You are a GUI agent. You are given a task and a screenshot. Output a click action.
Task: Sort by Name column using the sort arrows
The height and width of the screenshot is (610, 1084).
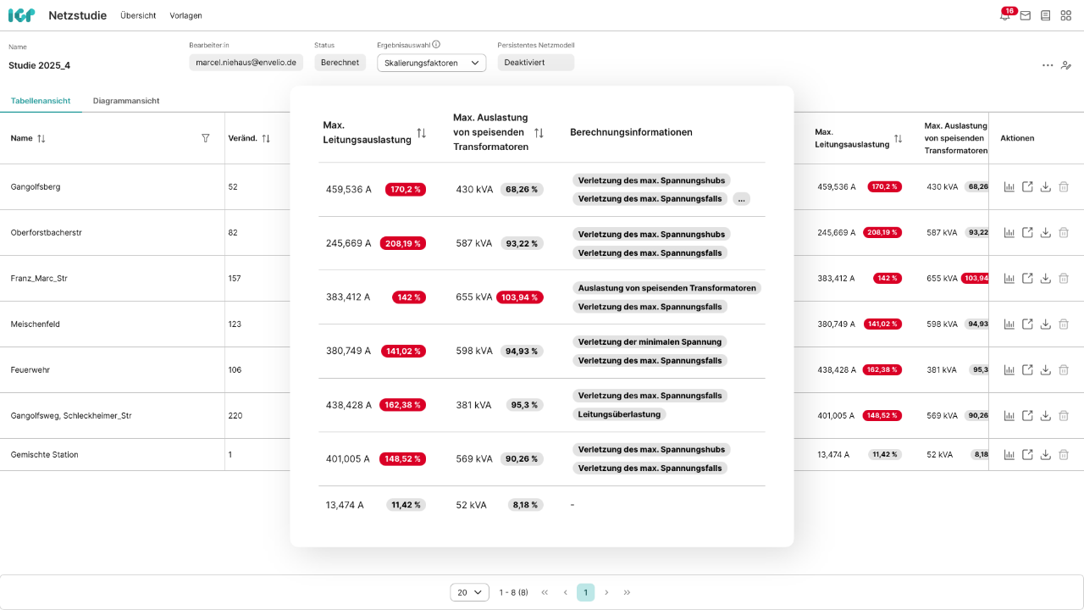pyautogui.click(x=41, y=138)
